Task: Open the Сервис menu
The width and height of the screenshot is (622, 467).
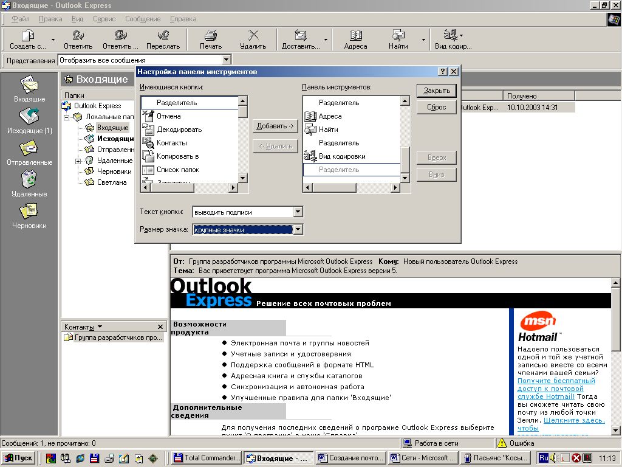Action: pos(104,19)
